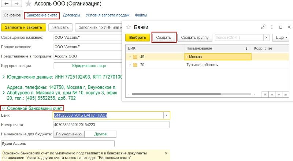293x161 pixels.
Task: Click Создать in Банки window
Action: (163, 38)
